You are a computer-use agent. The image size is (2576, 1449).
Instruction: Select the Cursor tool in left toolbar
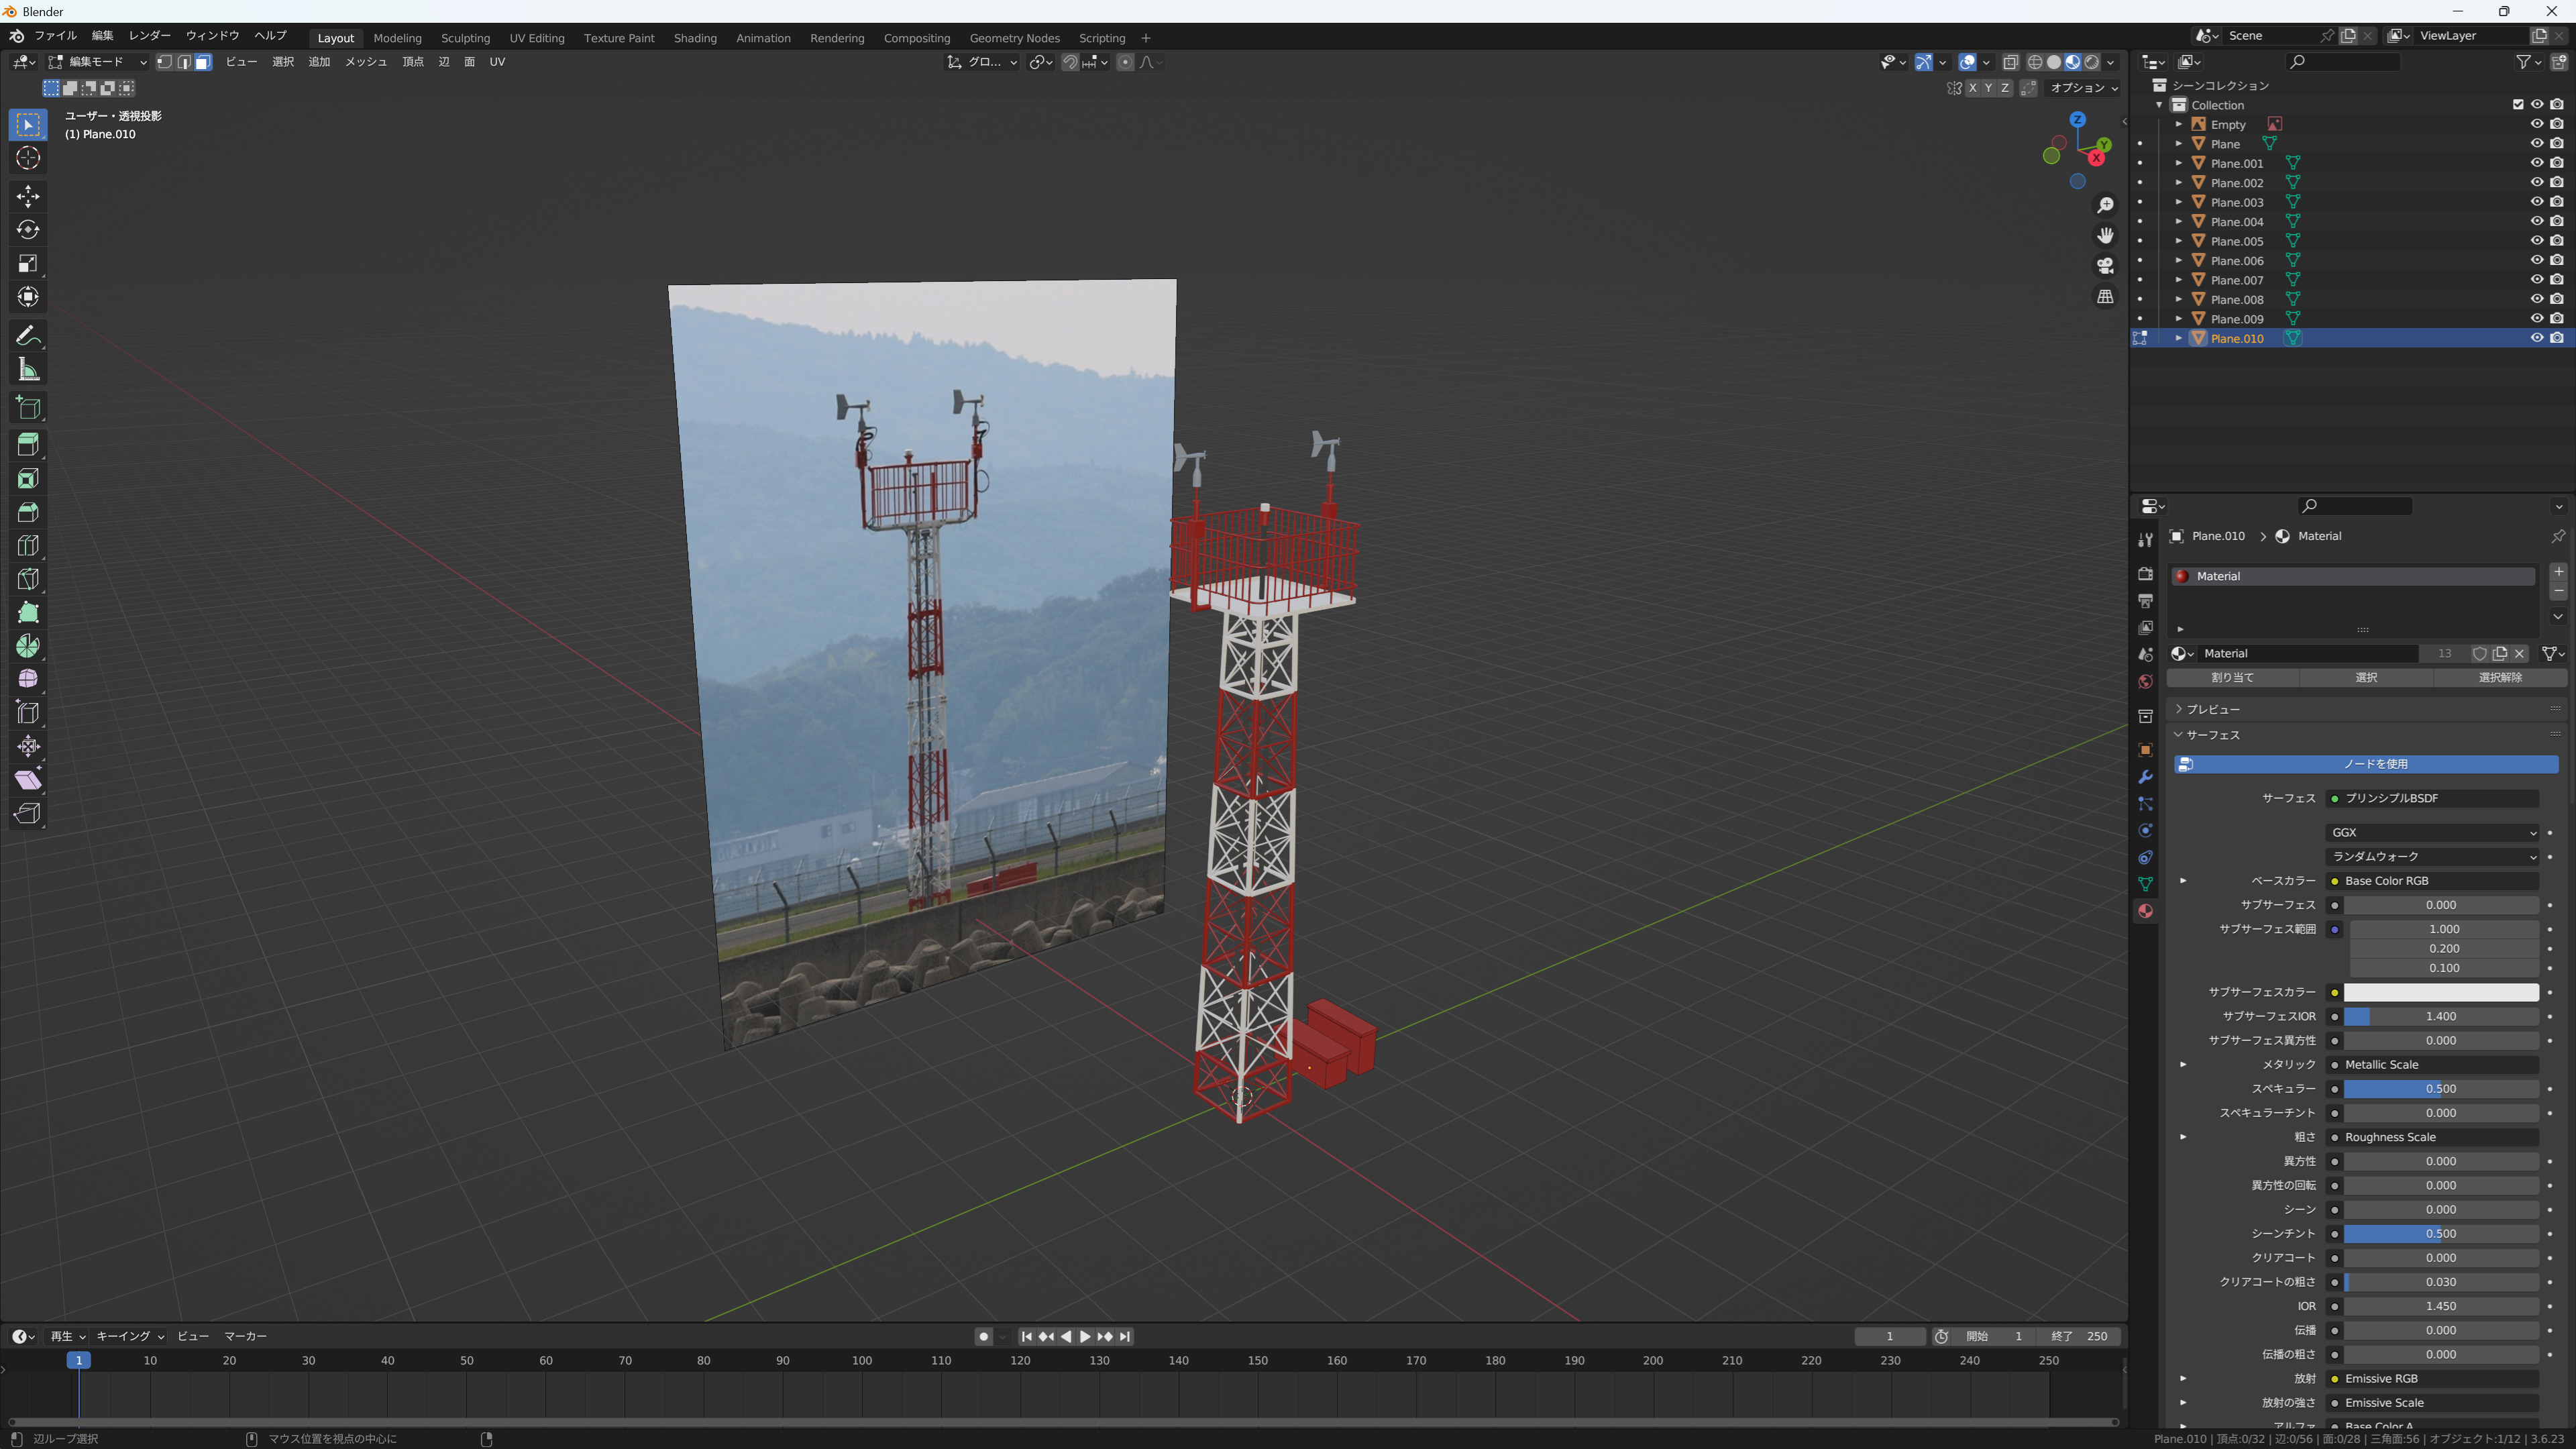28,158
